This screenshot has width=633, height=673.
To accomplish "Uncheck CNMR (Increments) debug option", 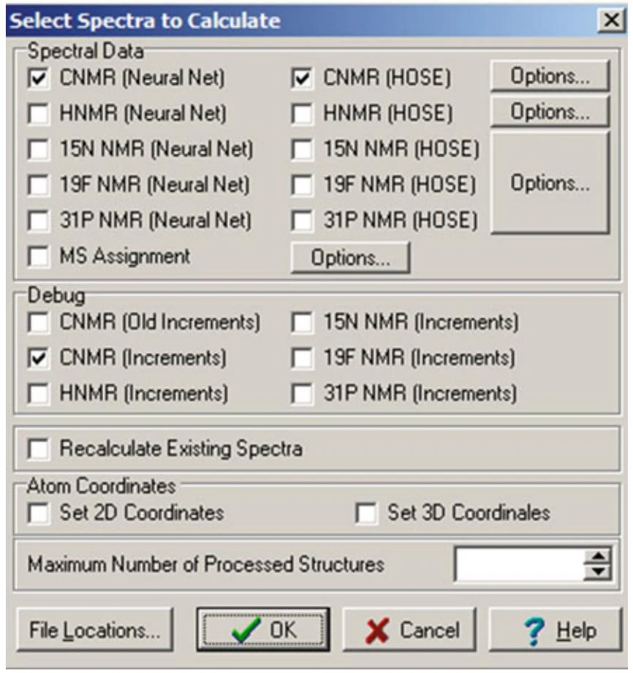I will point(39,358).
